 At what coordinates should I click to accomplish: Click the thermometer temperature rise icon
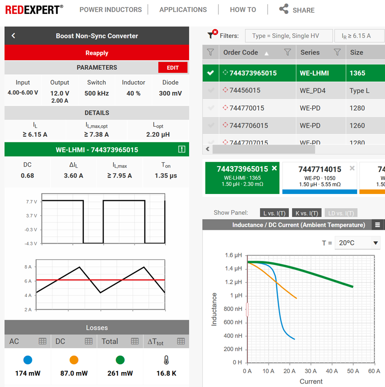[167, 360]
